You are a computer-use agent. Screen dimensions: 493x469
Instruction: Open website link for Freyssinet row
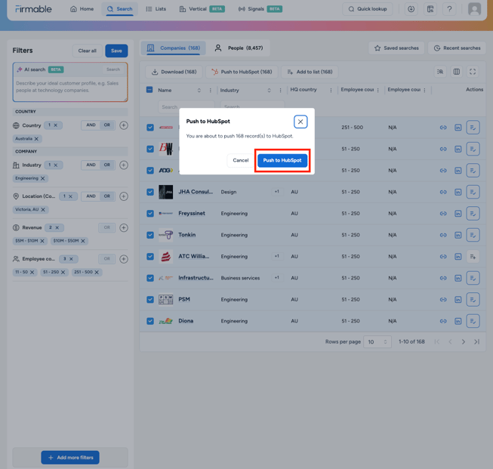[x=443, y=214]
